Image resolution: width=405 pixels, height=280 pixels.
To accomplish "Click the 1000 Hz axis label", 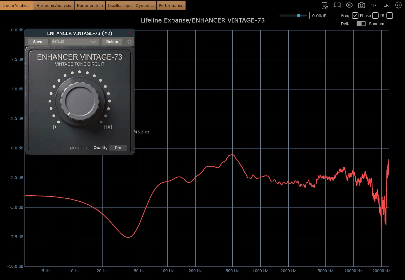I will (260, 271).
